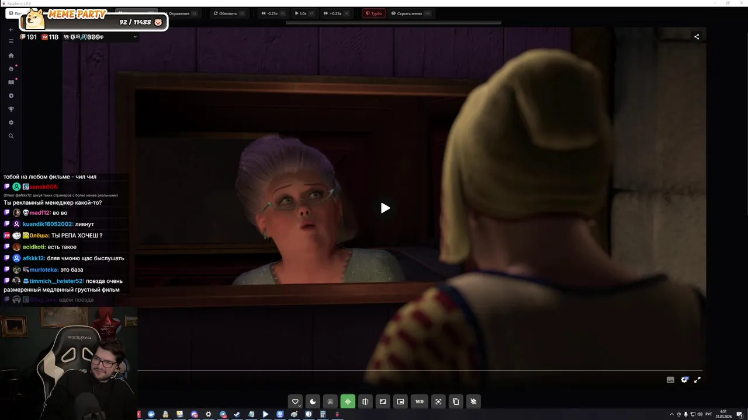Click the split view icon in bottom toolbar
The image size is (748, 420).
click(x=365, y=401)
